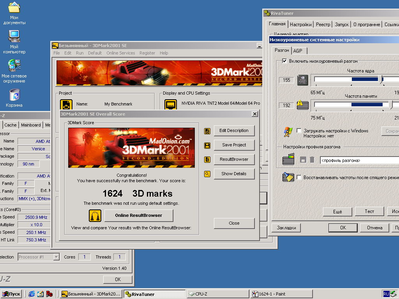The width and height of the screenshot is (399, 299).
Task: Click the Edit Description button
Action: click(234, 131)
